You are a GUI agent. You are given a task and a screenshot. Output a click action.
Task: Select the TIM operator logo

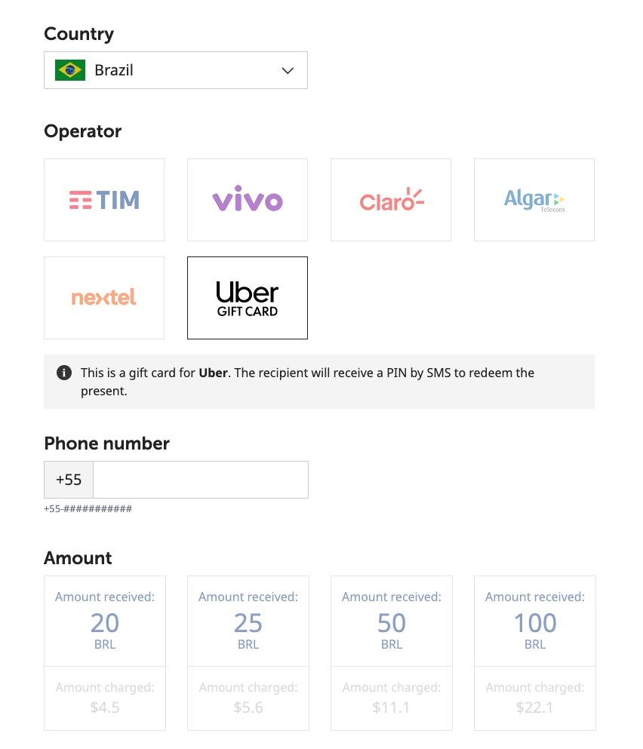coord(104,200)
